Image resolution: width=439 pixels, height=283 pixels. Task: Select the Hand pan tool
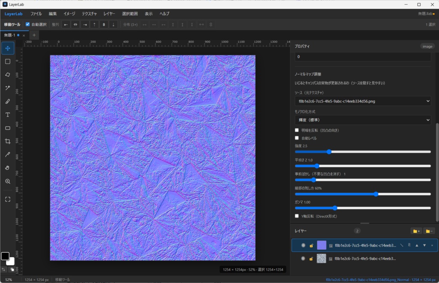[x=8, y=168]
